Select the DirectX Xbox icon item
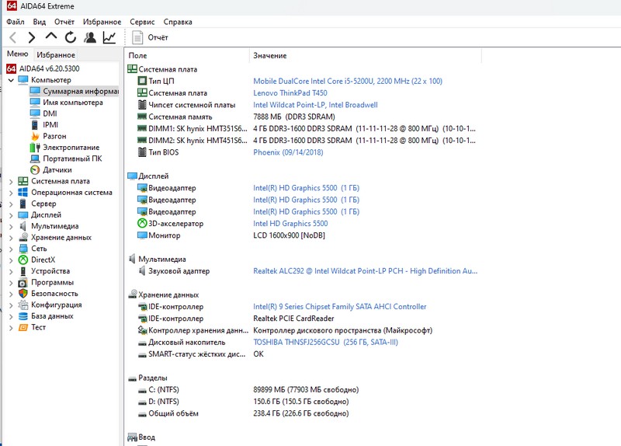Viewport: 621px width, 446px height. [x=43, y=260]
